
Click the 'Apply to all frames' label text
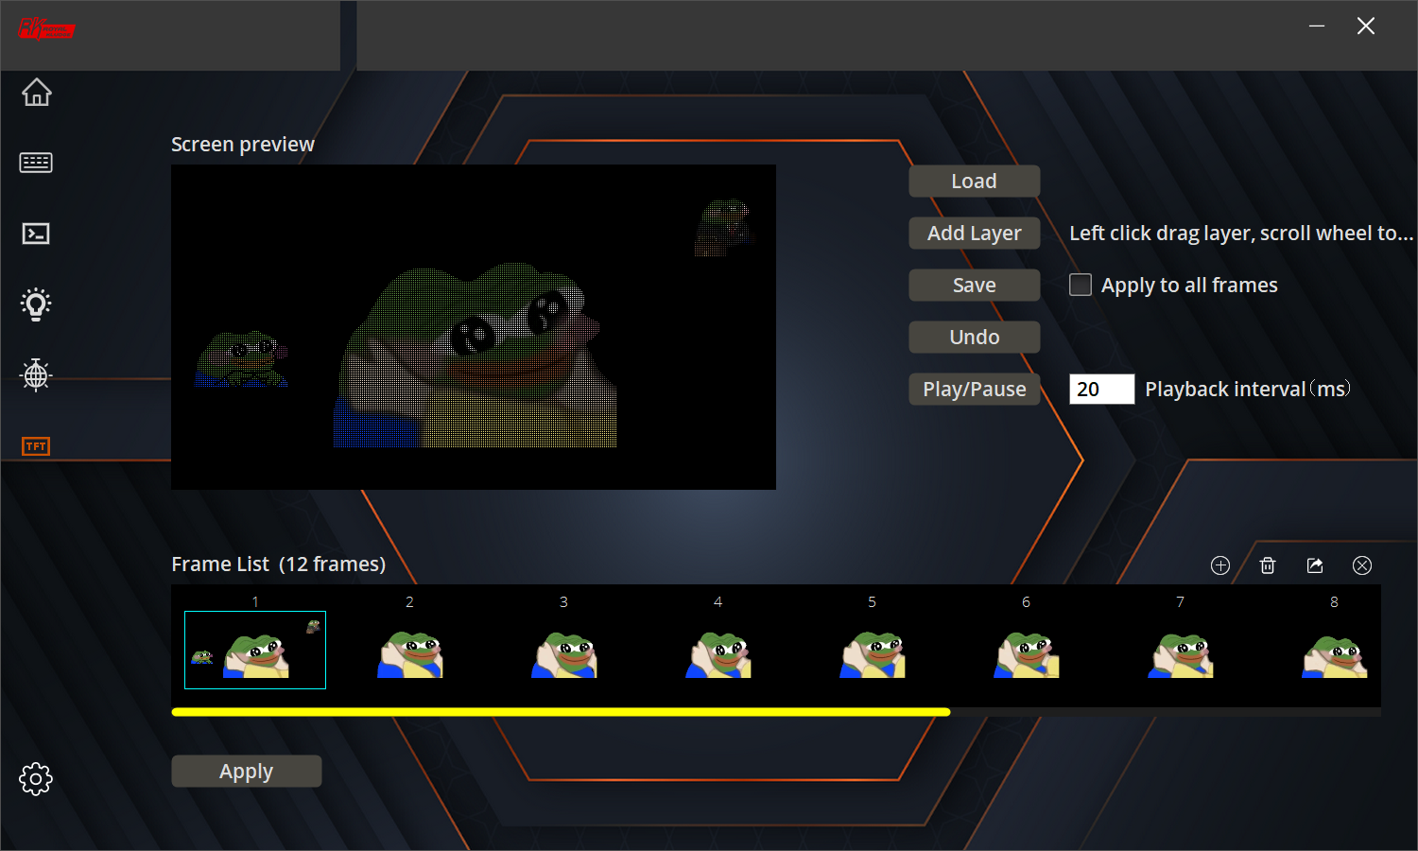coord(1189,286)
